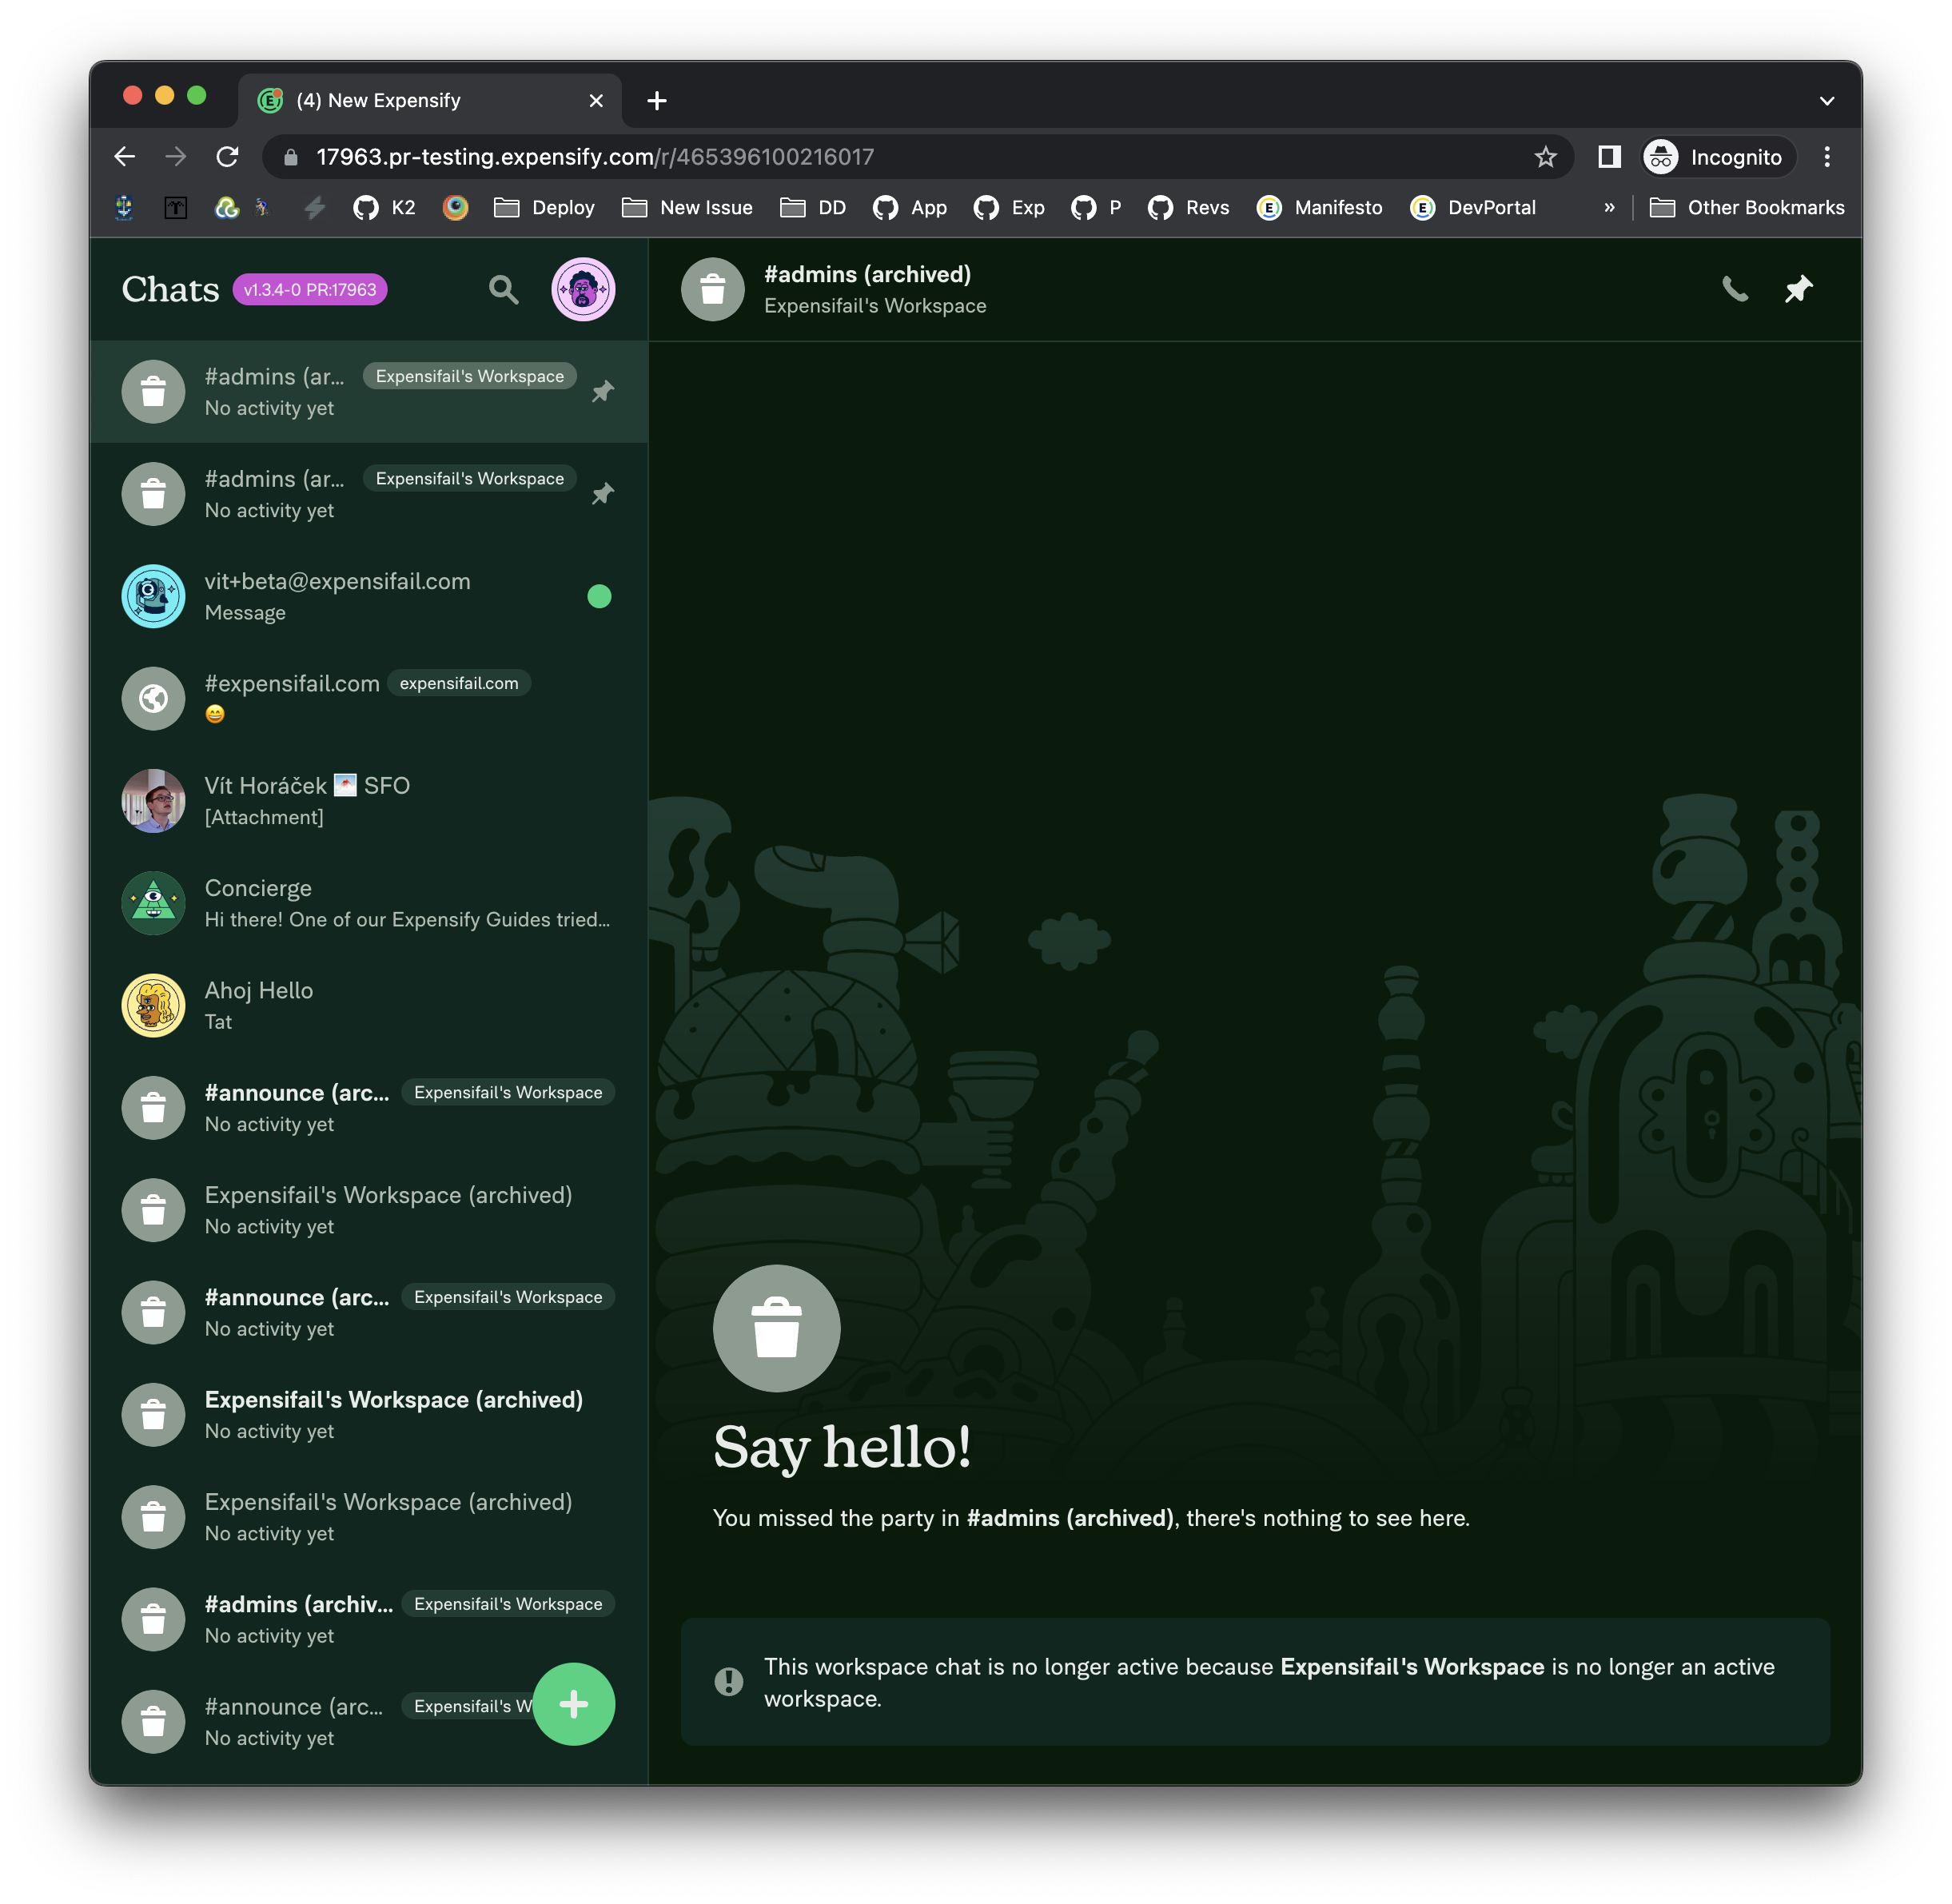Toggle pin icon in chat header
The image size is (1952, 1904).
pyautogui.click(x=1798, y=290)
